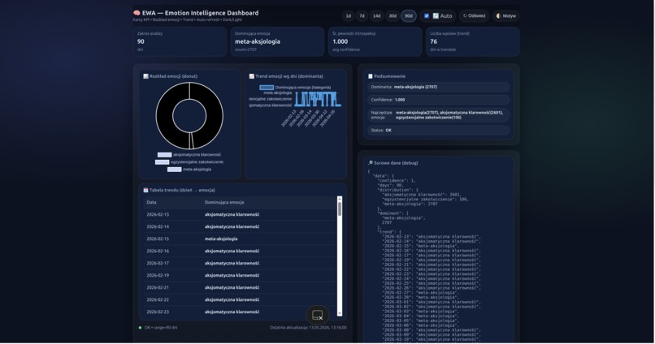Click the floating screen capture icon
The height and width of the screenshot is (344, 655).
[318, 316]
